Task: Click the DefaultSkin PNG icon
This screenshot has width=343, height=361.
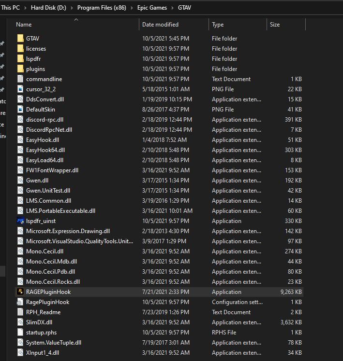Action: (x=20, y=110)
